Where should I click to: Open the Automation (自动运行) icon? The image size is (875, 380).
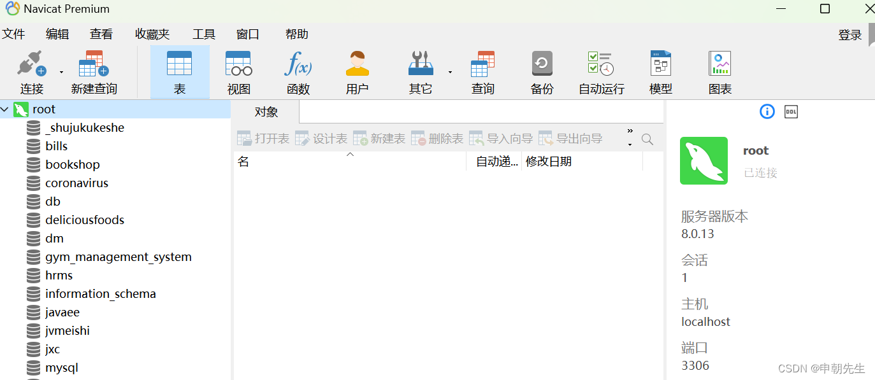coord(600,64)
